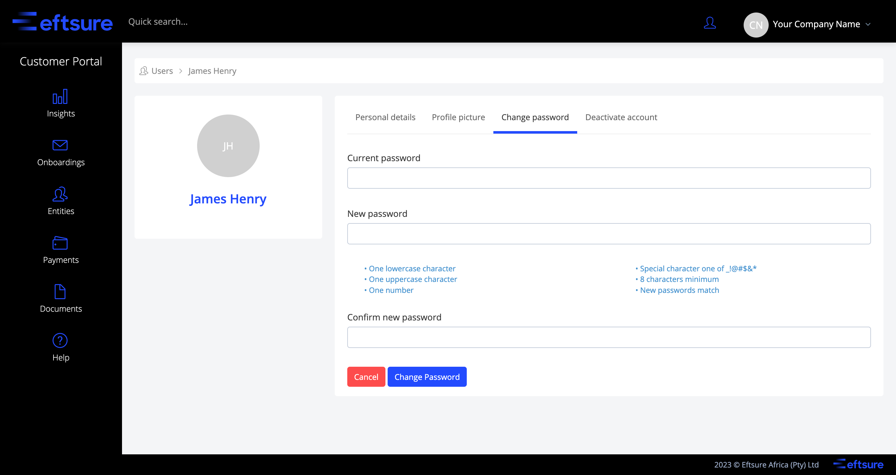
Task: Click the Entities sidebar label
Action: click(61, 211)
